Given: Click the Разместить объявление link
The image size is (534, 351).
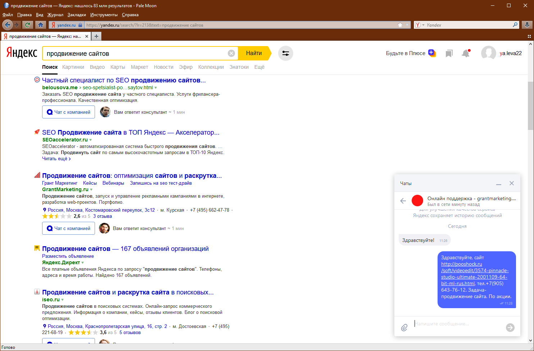Looking at the screenshot, I should 68,256.
